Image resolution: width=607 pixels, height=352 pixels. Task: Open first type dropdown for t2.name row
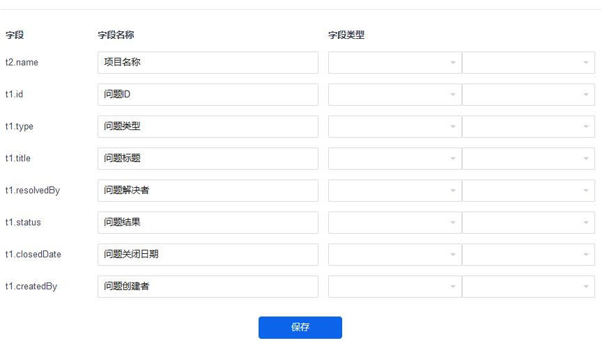(x=394, y=63)
